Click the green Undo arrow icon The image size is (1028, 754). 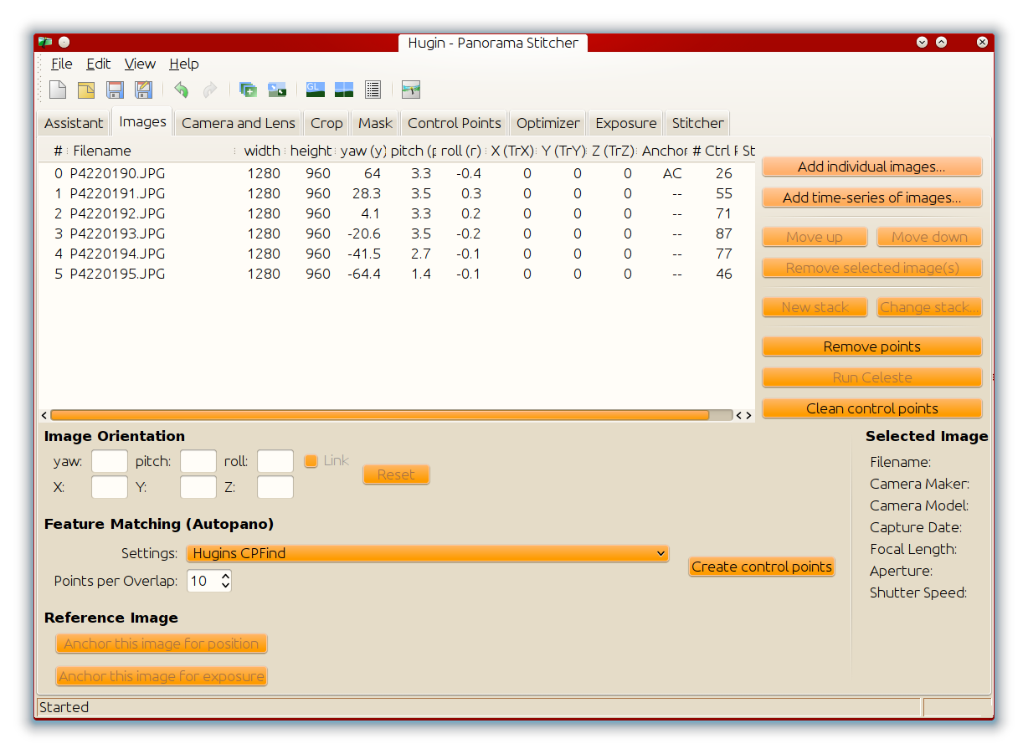182,90
